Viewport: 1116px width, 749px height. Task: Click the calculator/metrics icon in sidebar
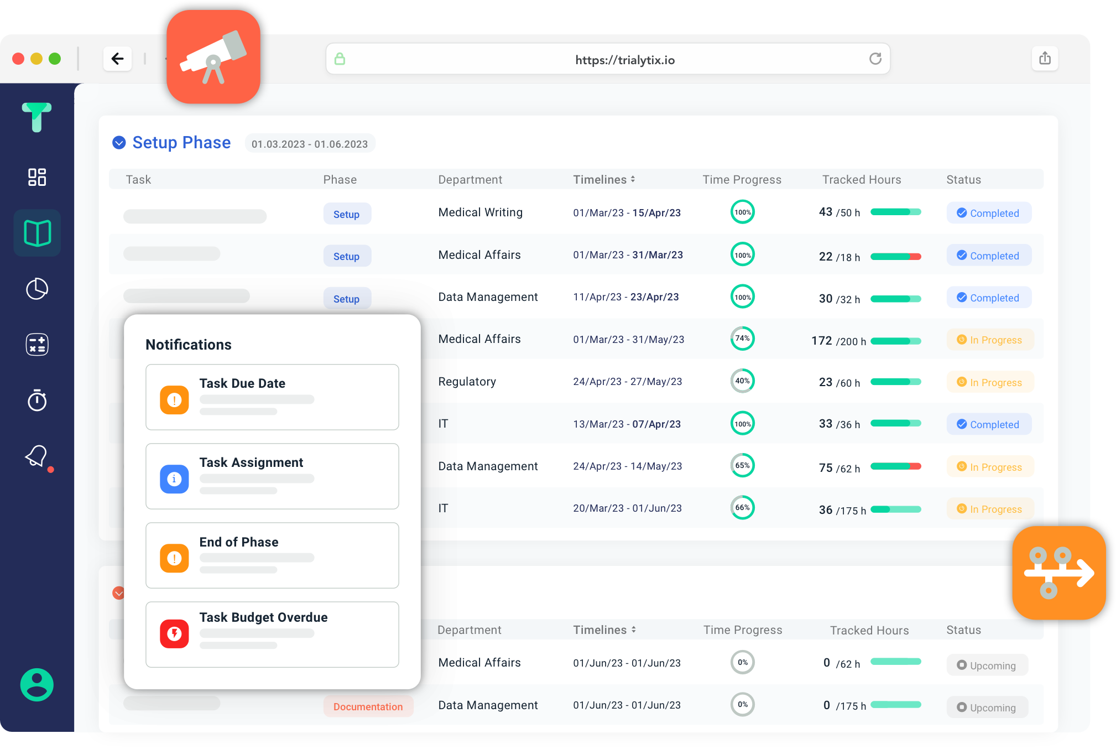coord(36,345)
